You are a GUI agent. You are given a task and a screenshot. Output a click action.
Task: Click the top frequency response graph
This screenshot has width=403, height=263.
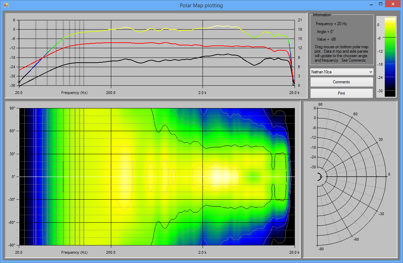(157, 53)
